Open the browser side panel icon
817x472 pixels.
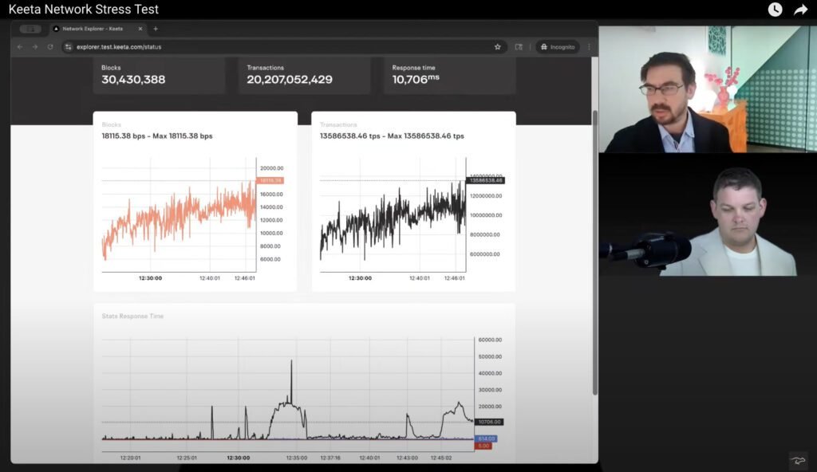(x=519, y=47)
